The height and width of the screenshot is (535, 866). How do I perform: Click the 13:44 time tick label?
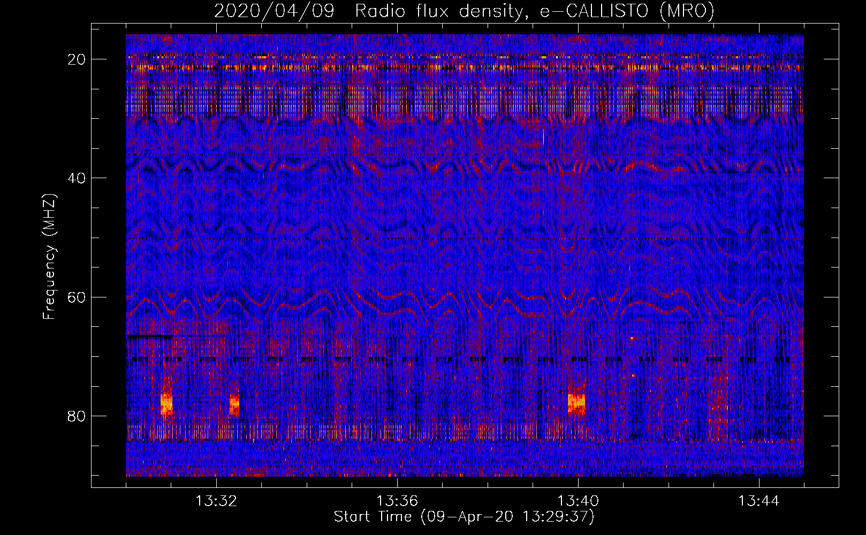click(x=759, y=501)
